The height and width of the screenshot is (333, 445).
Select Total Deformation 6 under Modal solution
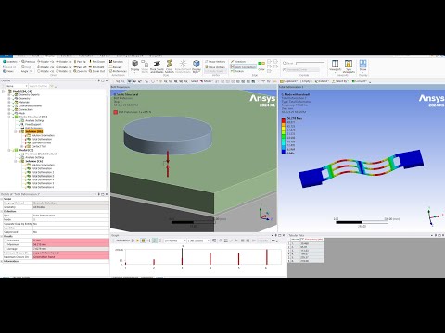(43, 187)
